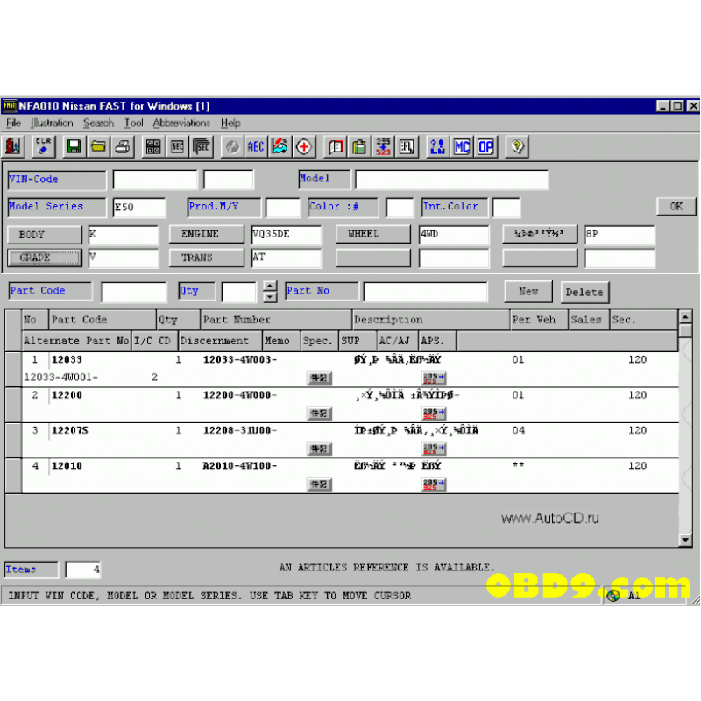This screenshot has height=701, width=701.
Task: Click the lightbulb help icon
Action: click(x=517, y=146)
